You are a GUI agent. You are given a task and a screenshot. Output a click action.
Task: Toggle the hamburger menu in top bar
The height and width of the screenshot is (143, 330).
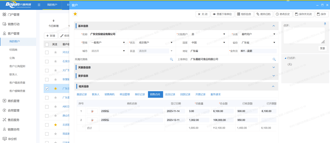coord(39,5)
